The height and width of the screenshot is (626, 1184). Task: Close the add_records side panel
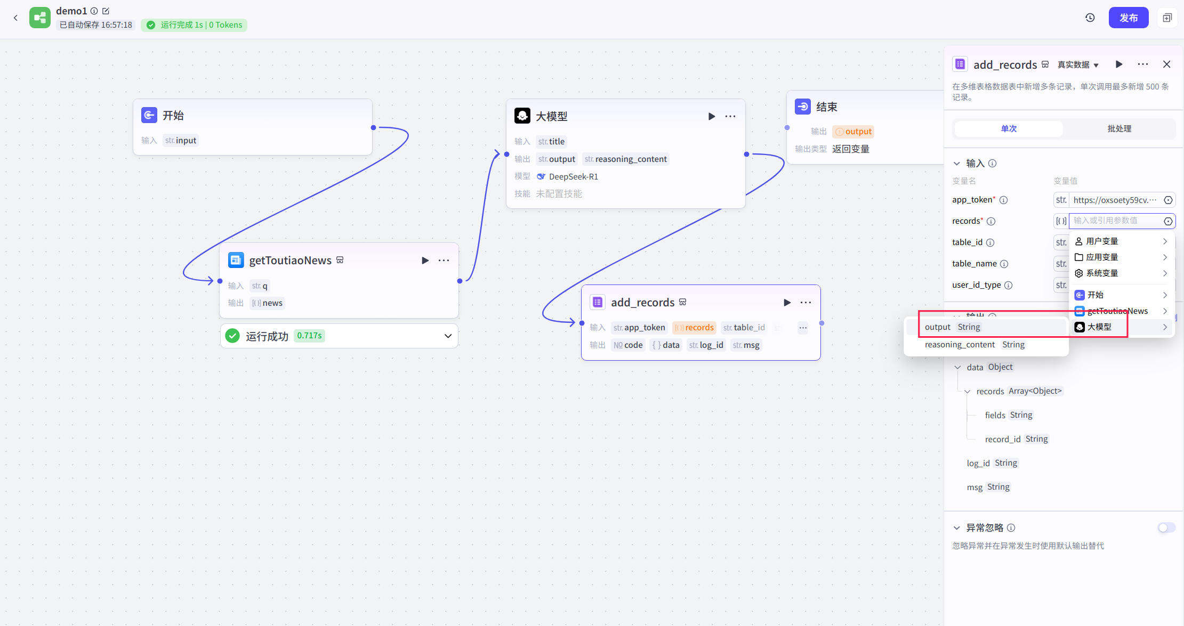(1166, 64)
